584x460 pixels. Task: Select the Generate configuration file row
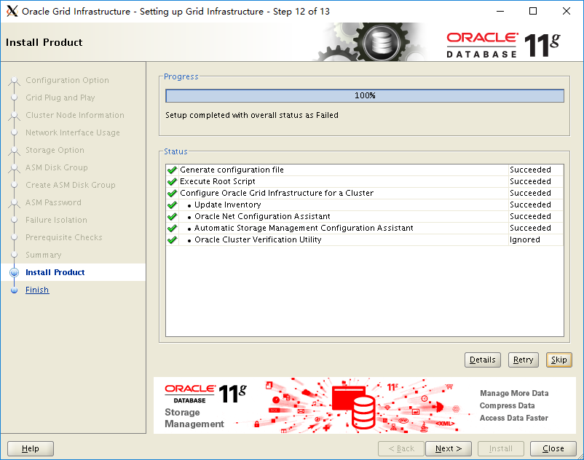365,170
